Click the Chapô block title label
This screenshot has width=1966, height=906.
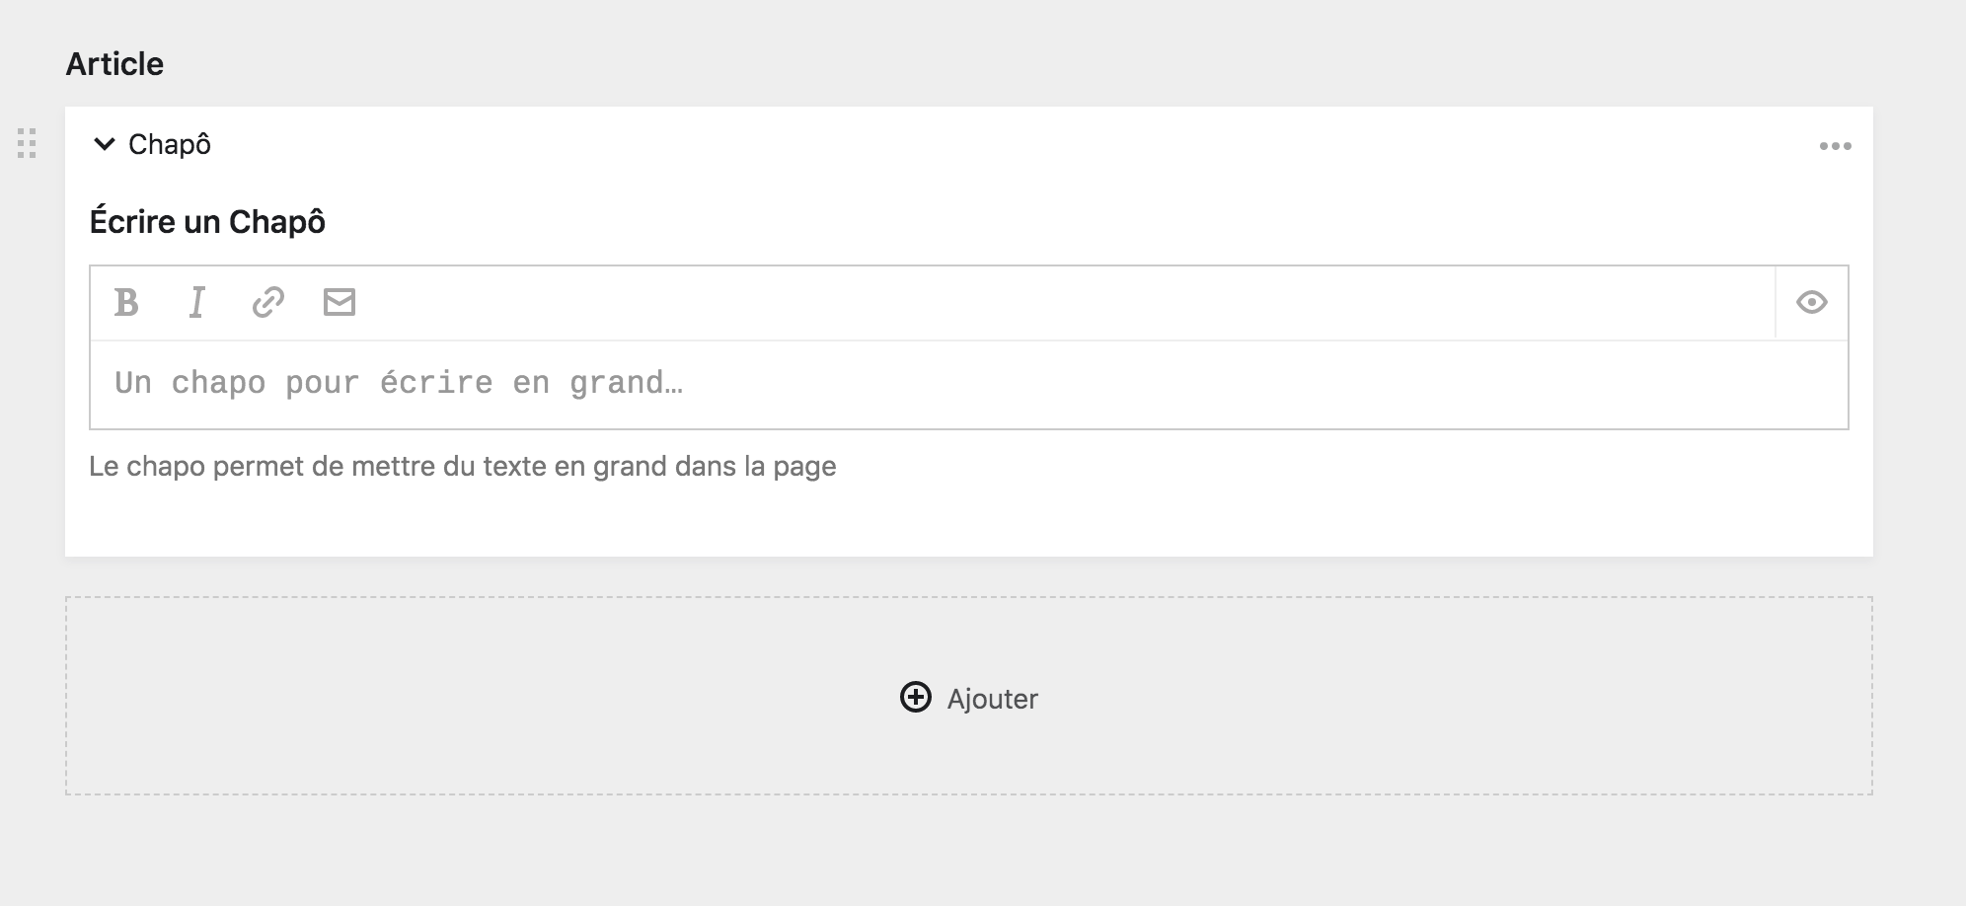(x=170, y=144)
